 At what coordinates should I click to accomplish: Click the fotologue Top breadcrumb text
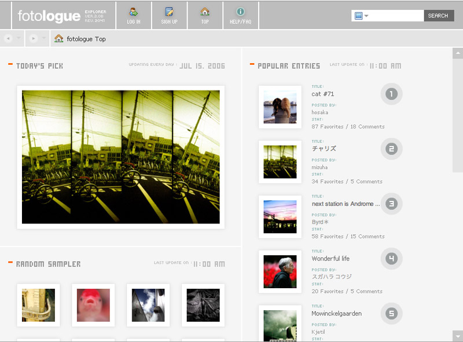(86, 39)
